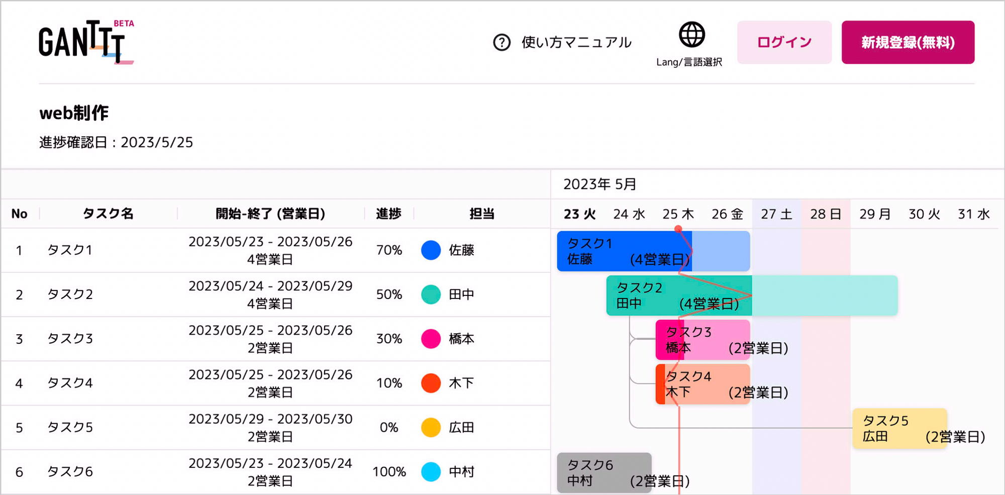Click the タスク5 yellow Gantt bar
The image size is (1005, 495).
point(899,428)
